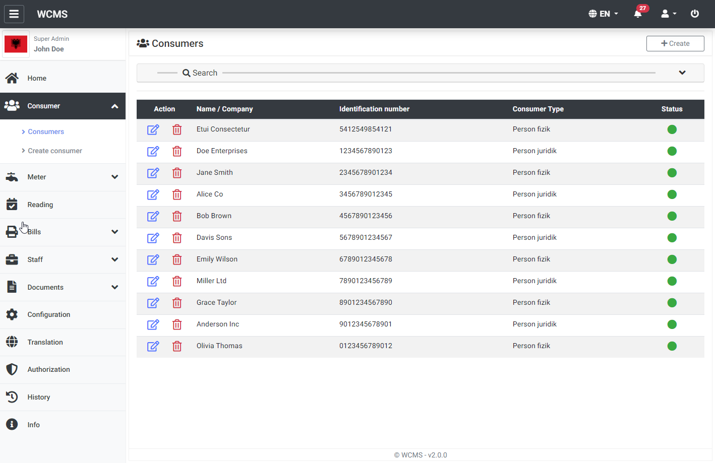
Task: Click the Create consumer button
Action: pos(675,43)
